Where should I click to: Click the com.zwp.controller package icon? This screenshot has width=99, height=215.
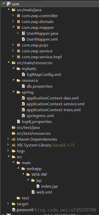tap(18, 16)
